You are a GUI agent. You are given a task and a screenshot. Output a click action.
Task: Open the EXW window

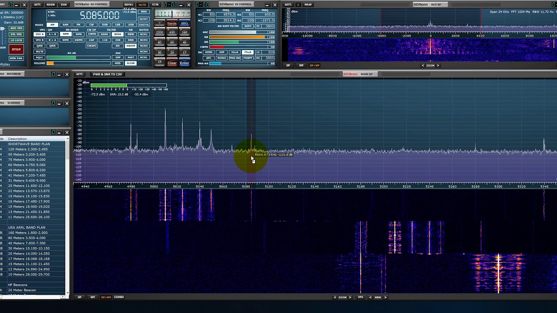[x=64, y=5]
